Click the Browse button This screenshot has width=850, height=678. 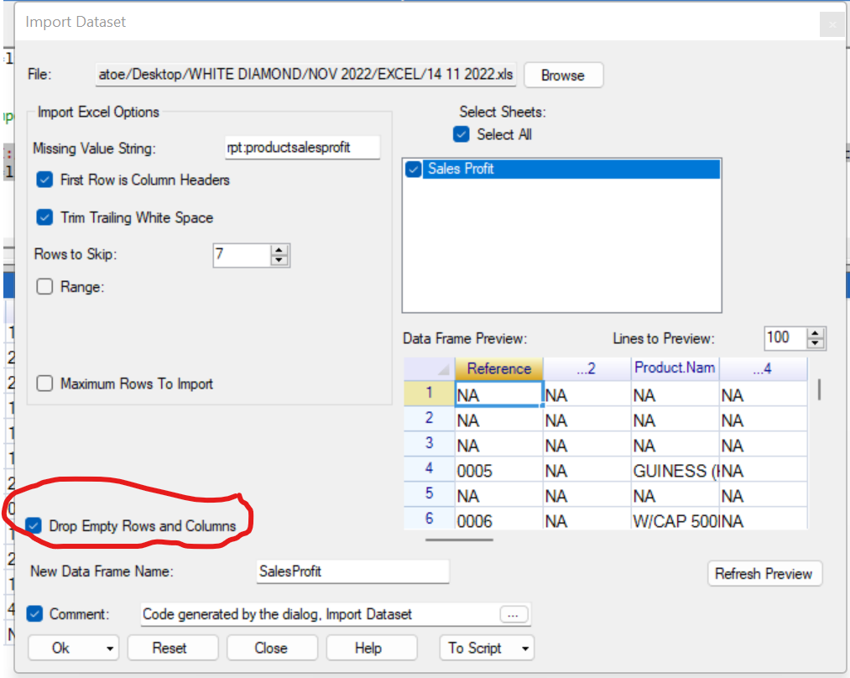[x=563, y=75]
